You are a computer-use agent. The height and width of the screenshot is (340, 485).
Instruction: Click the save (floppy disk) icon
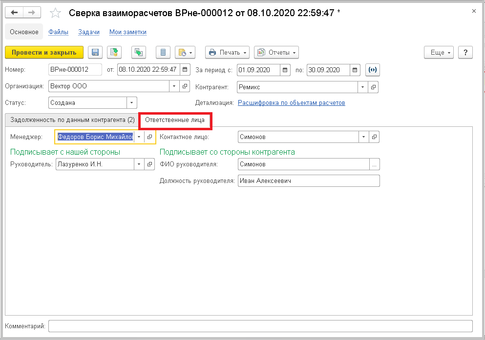pyautogui.click(x=95, y=53)
